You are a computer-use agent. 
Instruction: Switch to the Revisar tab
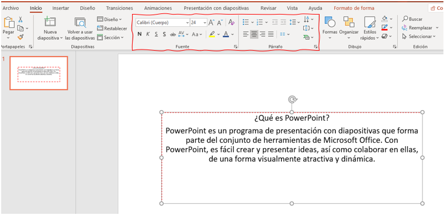coord(268,8)
